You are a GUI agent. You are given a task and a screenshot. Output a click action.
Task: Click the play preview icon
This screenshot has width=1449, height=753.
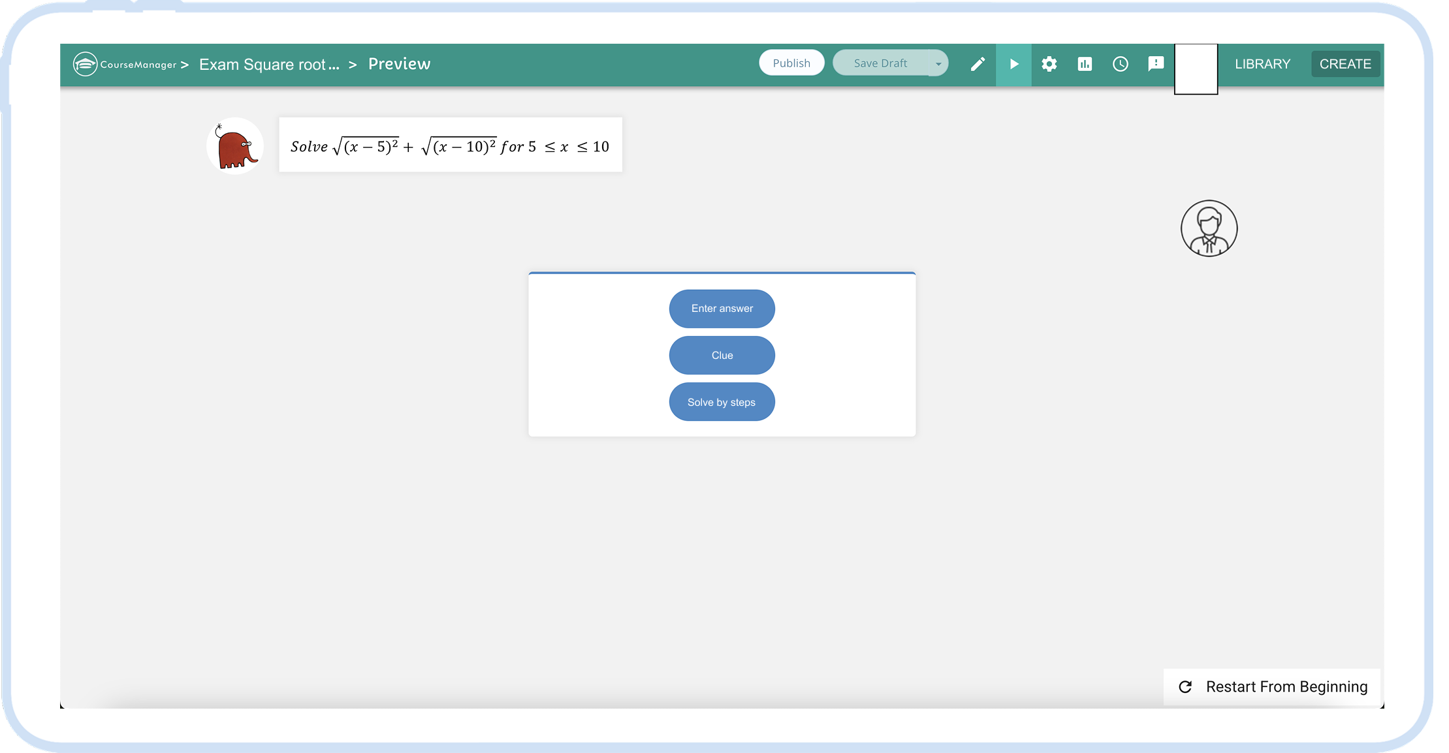(1013, 64)
